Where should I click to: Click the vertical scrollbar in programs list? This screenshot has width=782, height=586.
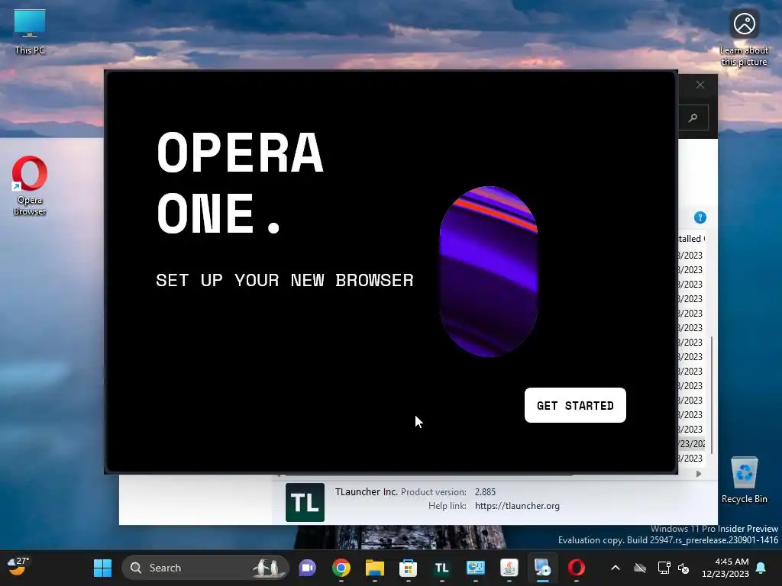(x=711, y=394)
